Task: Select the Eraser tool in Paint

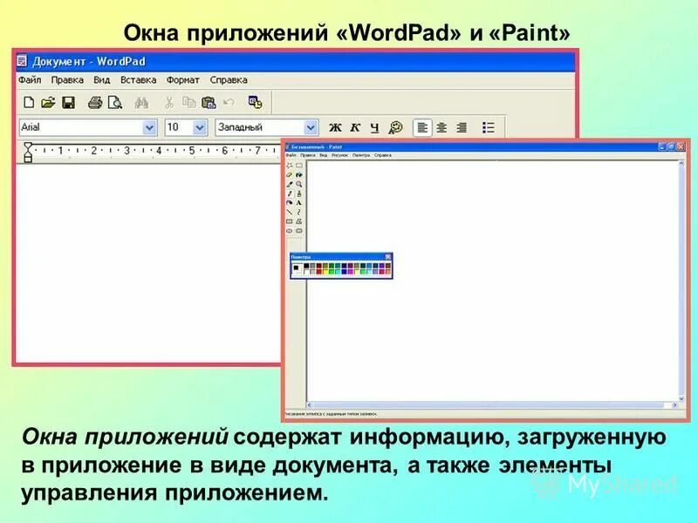Action: click(x=289, y=175)
